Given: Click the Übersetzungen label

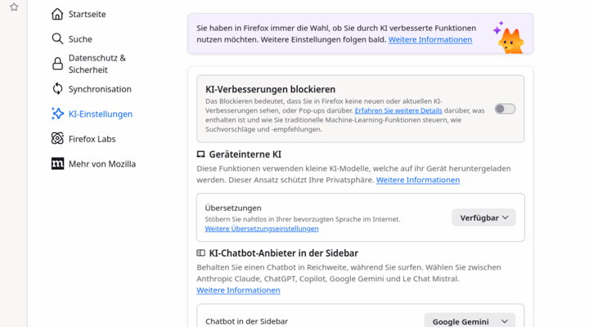Looking at the screenshot, I should click(233, 208).
